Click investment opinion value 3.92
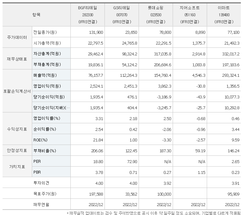The height and width of the screenshot is (215, 245). [167, 183]
